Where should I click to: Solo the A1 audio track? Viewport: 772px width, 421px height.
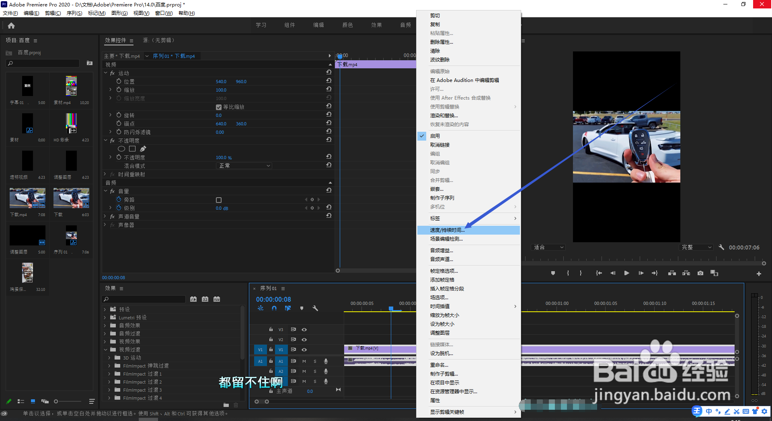click(315, 361)
